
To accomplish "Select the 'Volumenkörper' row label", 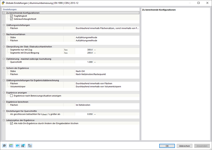I will click(x=18, y=87).
